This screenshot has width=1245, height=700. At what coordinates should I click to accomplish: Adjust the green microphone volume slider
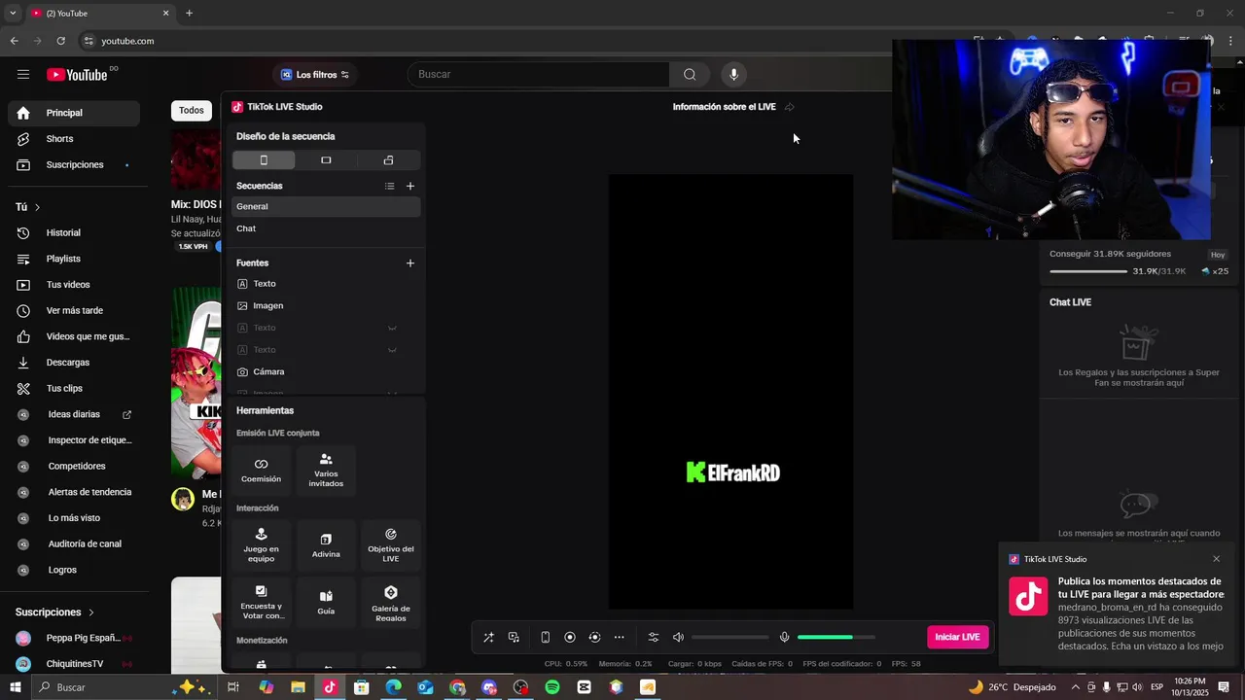pyautogui.click(x=836, y=638)
